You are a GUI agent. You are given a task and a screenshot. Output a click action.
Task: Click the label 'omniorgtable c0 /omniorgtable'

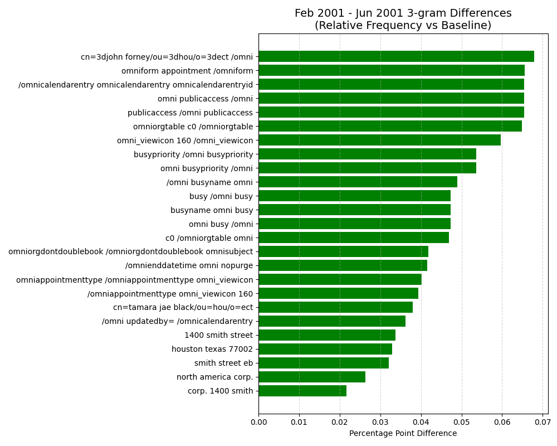point(193,127)
